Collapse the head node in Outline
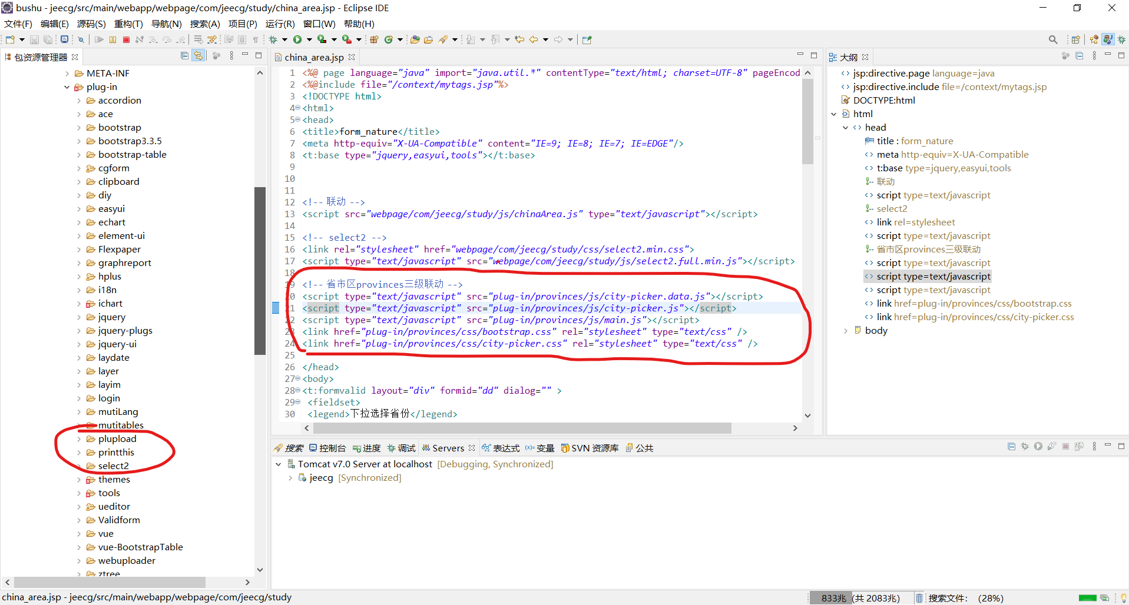 (x=846, y=128)
